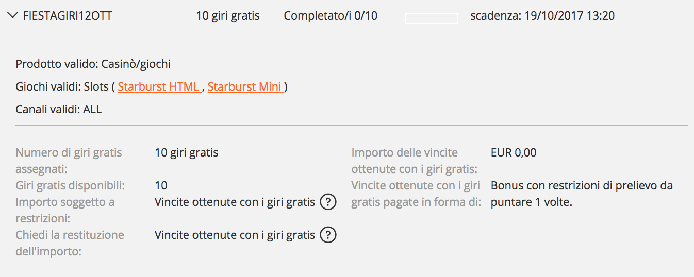Show help for Importo soggetto a restrizioni

click(x=328, y=202)
